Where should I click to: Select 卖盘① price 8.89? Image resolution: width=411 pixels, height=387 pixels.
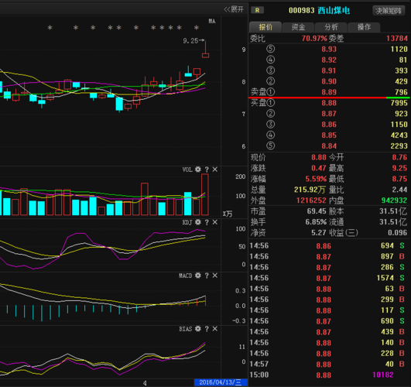(329, 92)
